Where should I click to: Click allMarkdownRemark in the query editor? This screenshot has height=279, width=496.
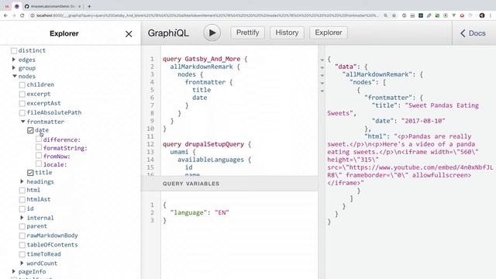(x=201, y=67)
